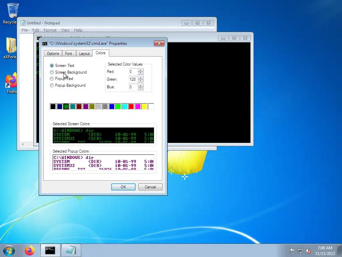Select the Popup Text radio button
The height and width of the screenshot is (257, 342).
pos(52,79)
